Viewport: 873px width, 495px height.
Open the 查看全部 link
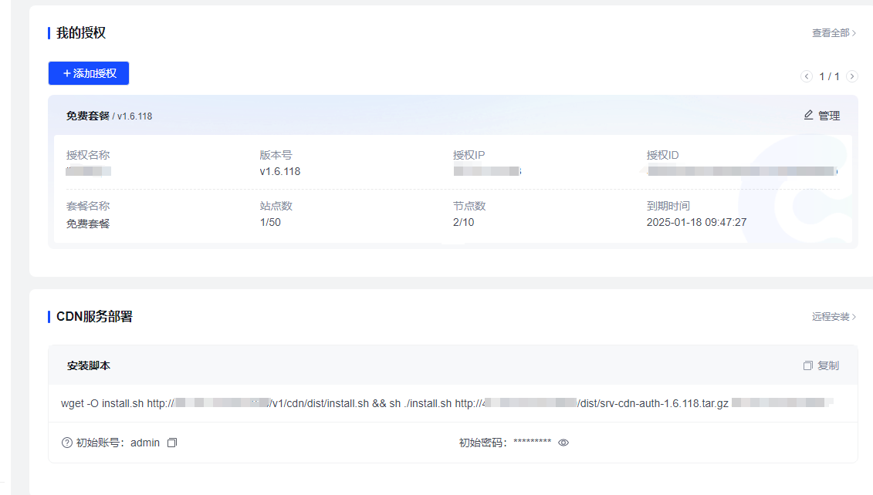coord(834,33)
